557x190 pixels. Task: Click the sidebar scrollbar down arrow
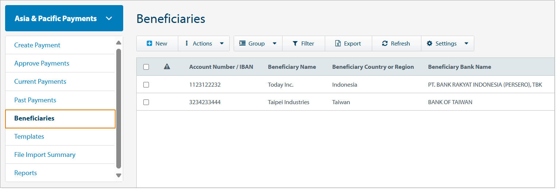[118, 175]
